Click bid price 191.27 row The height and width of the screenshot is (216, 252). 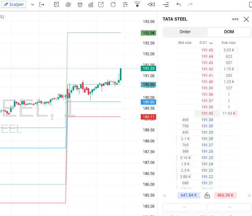coord(207,145)
